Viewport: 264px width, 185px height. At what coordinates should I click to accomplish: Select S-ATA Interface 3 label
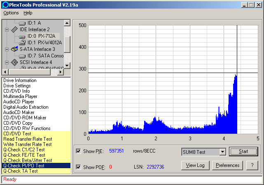pos(37,49)
